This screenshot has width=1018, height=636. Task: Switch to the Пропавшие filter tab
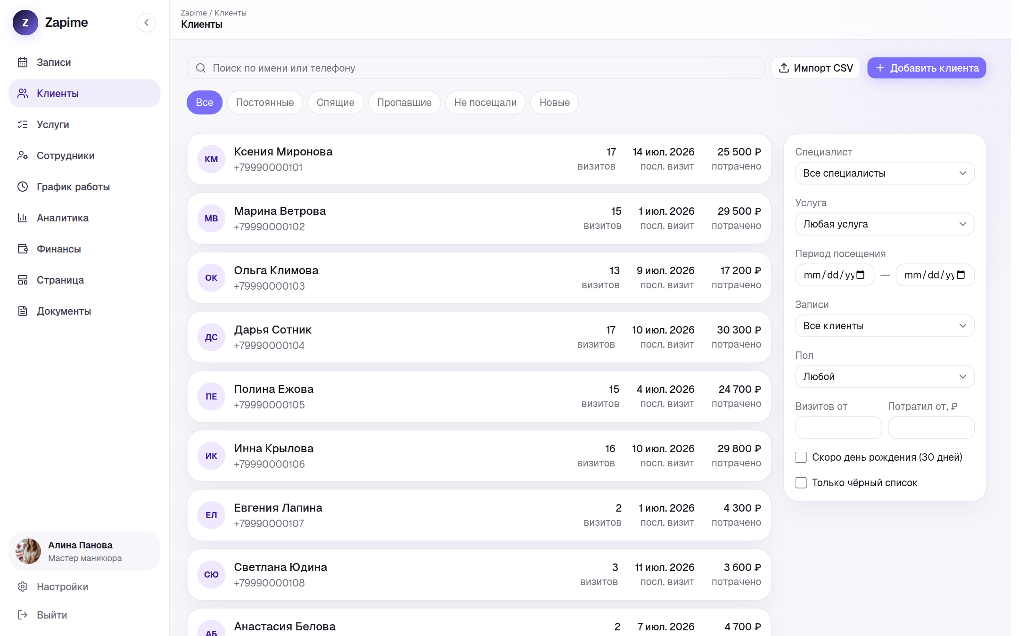404,102
